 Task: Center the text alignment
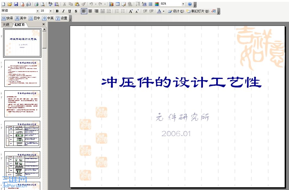(x=90, y=11)
